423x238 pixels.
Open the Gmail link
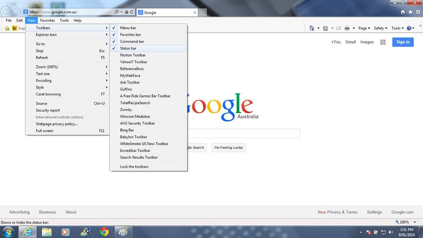click(x=350, y=42)
